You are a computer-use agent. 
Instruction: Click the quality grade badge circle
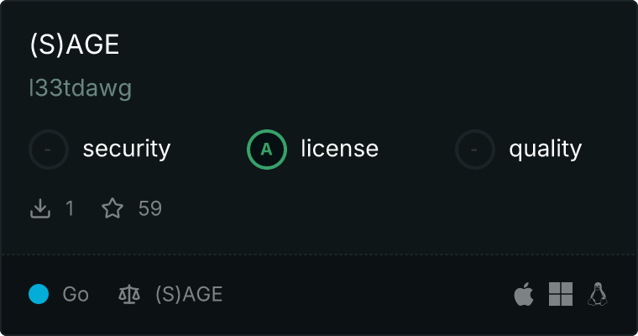pos(475,150)
